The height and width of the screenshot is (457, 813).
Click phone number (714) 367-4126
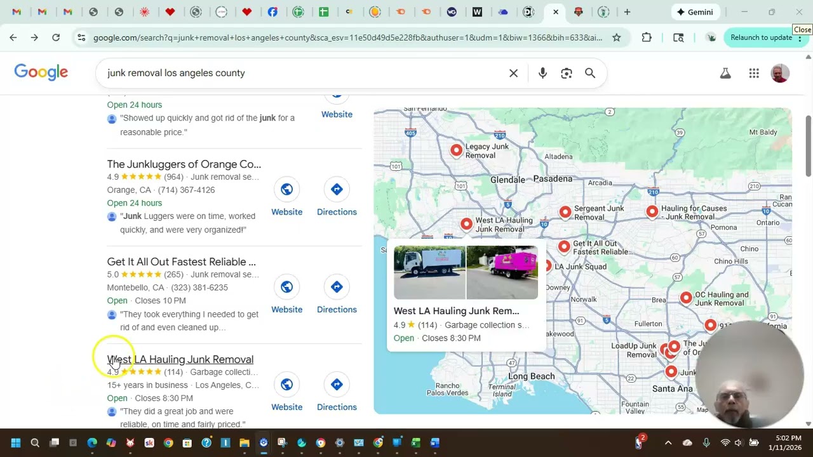[x=186, y=190]
